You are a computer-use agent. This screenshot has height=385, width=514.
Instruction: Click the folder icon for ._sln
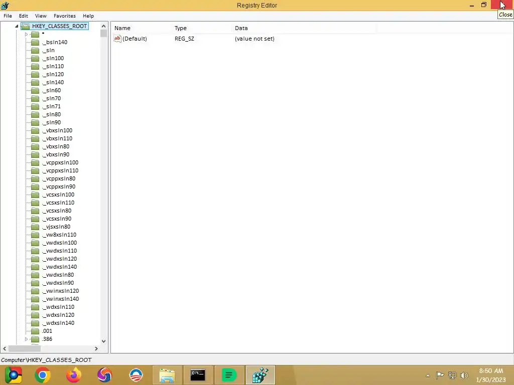pos(35,51)
